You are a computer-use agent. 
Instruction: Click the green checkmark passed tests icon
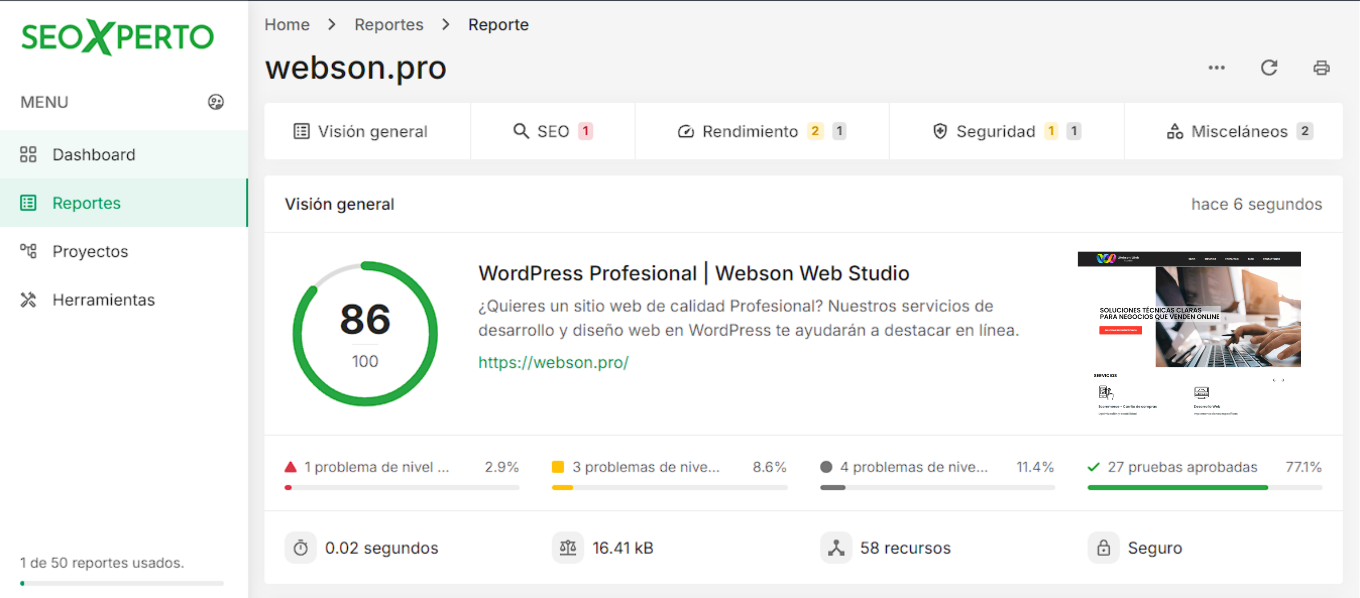coord(1094,467)
